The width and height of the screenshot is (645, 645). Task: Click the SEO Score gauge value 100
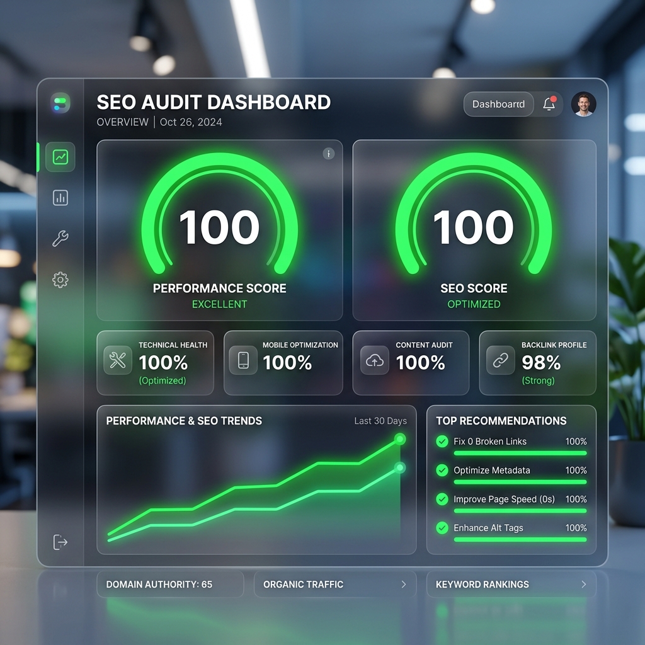coord(474,227)
